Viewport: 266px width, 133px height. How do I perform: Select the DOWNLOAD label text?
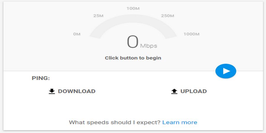[x=77, y=91]
